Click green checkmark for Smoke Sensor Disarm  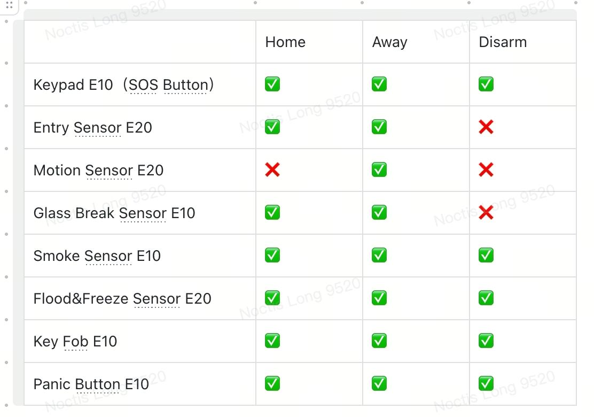486,256
